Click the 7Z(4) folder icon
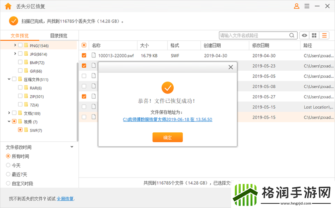This screenshot has width=335, height=208. [x=26, y=104]
